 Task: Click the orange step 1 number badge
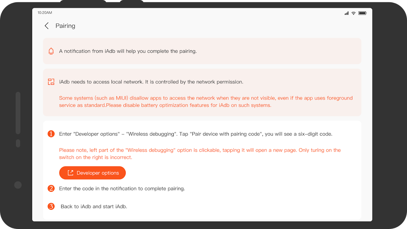51,134
